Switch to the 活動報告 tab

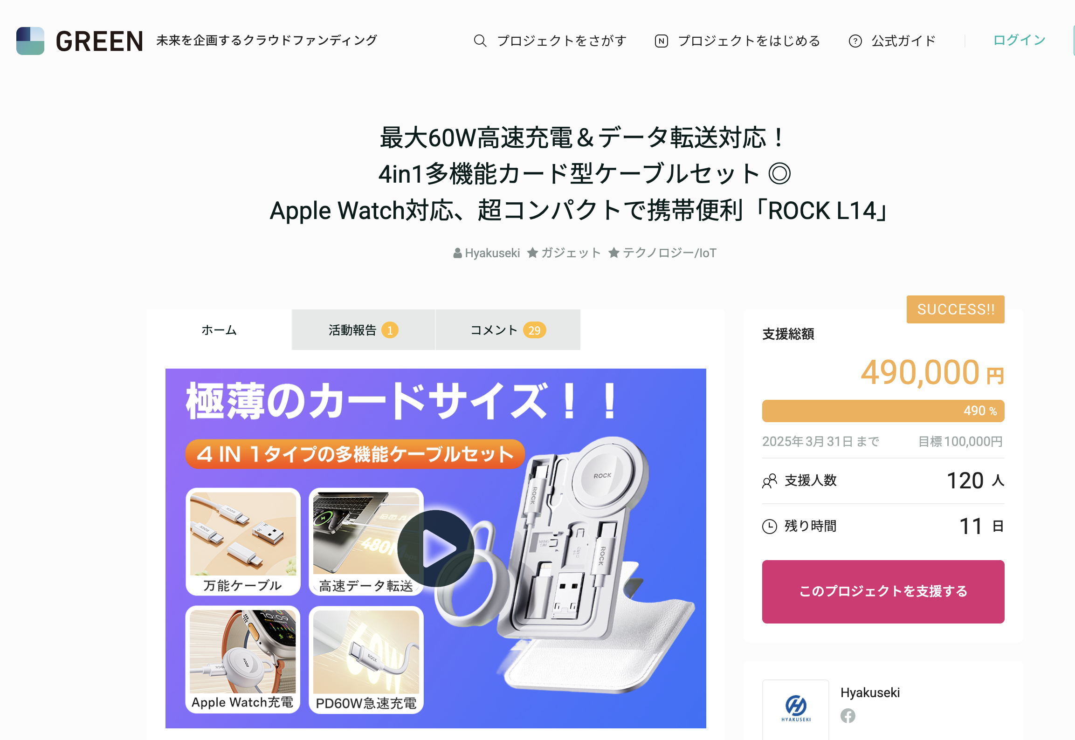[363, 330]
